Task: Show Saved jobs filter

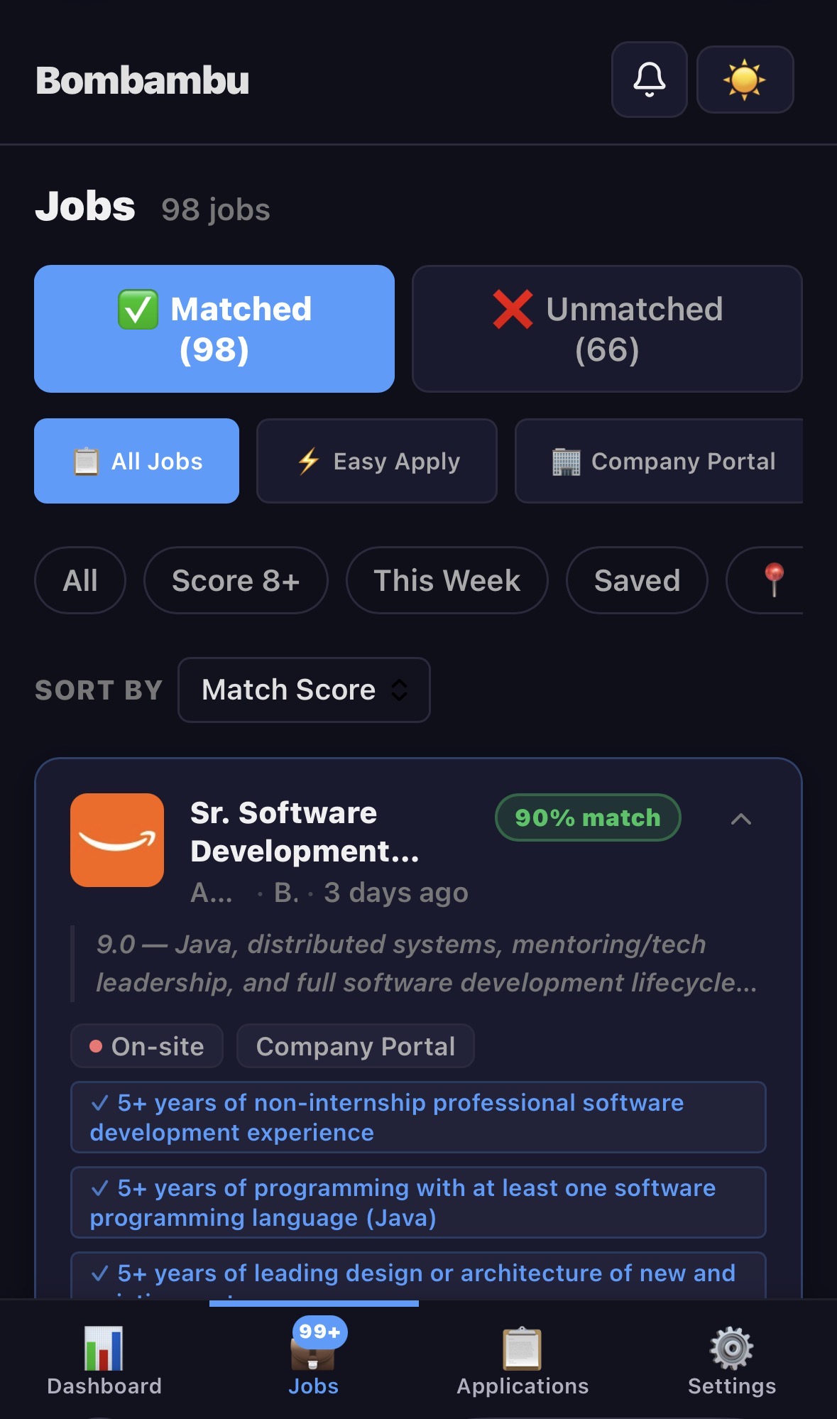Action: [637, 580]
